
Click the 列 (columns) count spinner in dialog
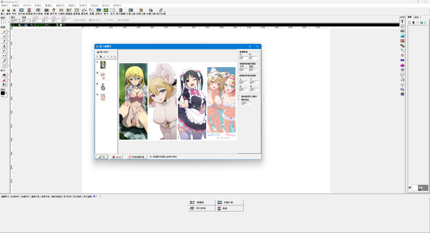click(x=253, y=58)
